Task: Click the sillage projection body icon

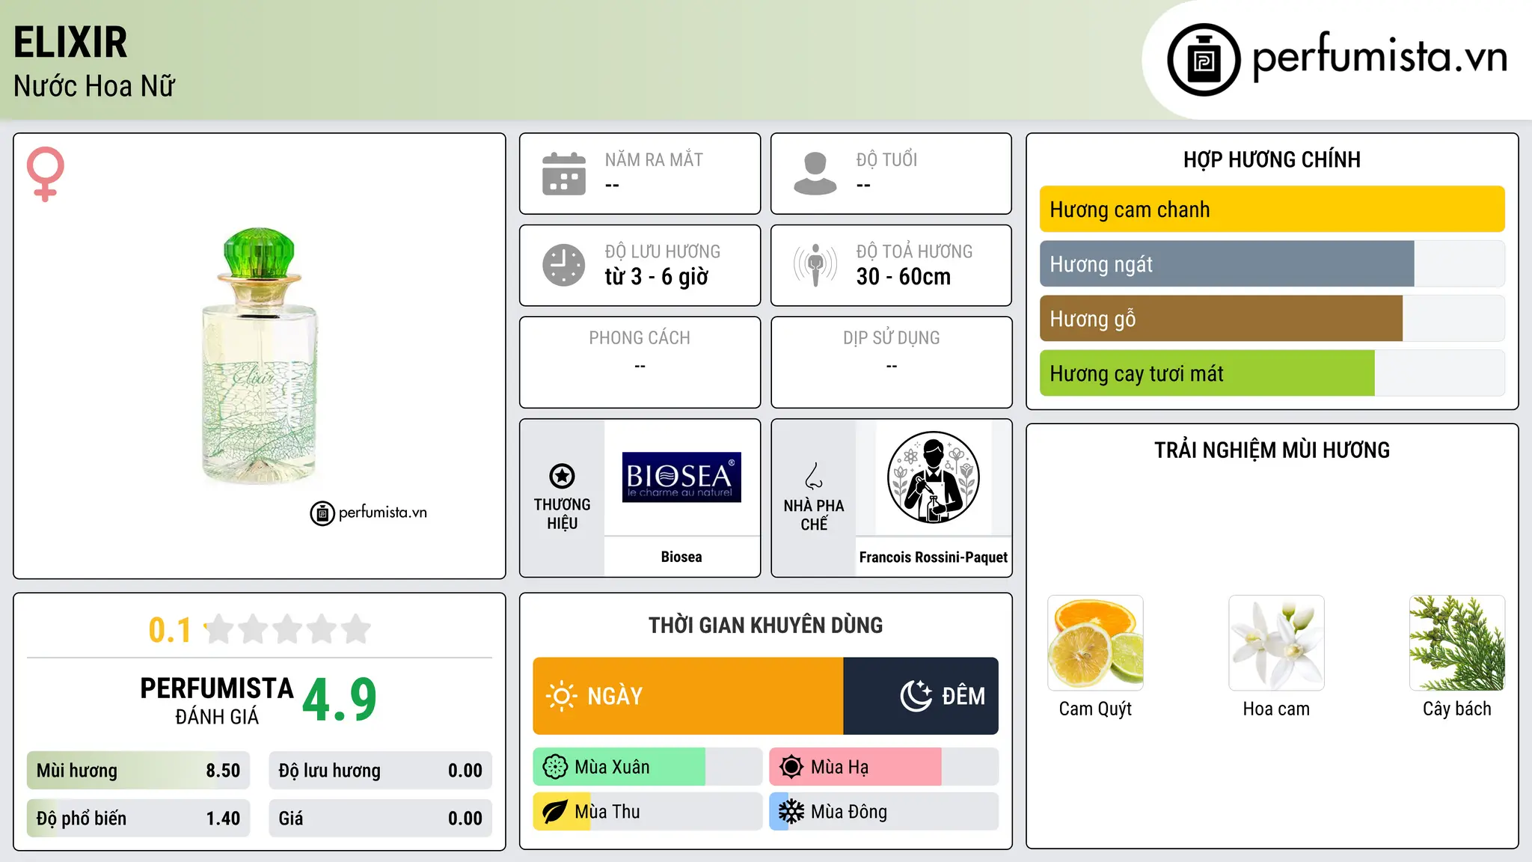Action: coord(815,265)
